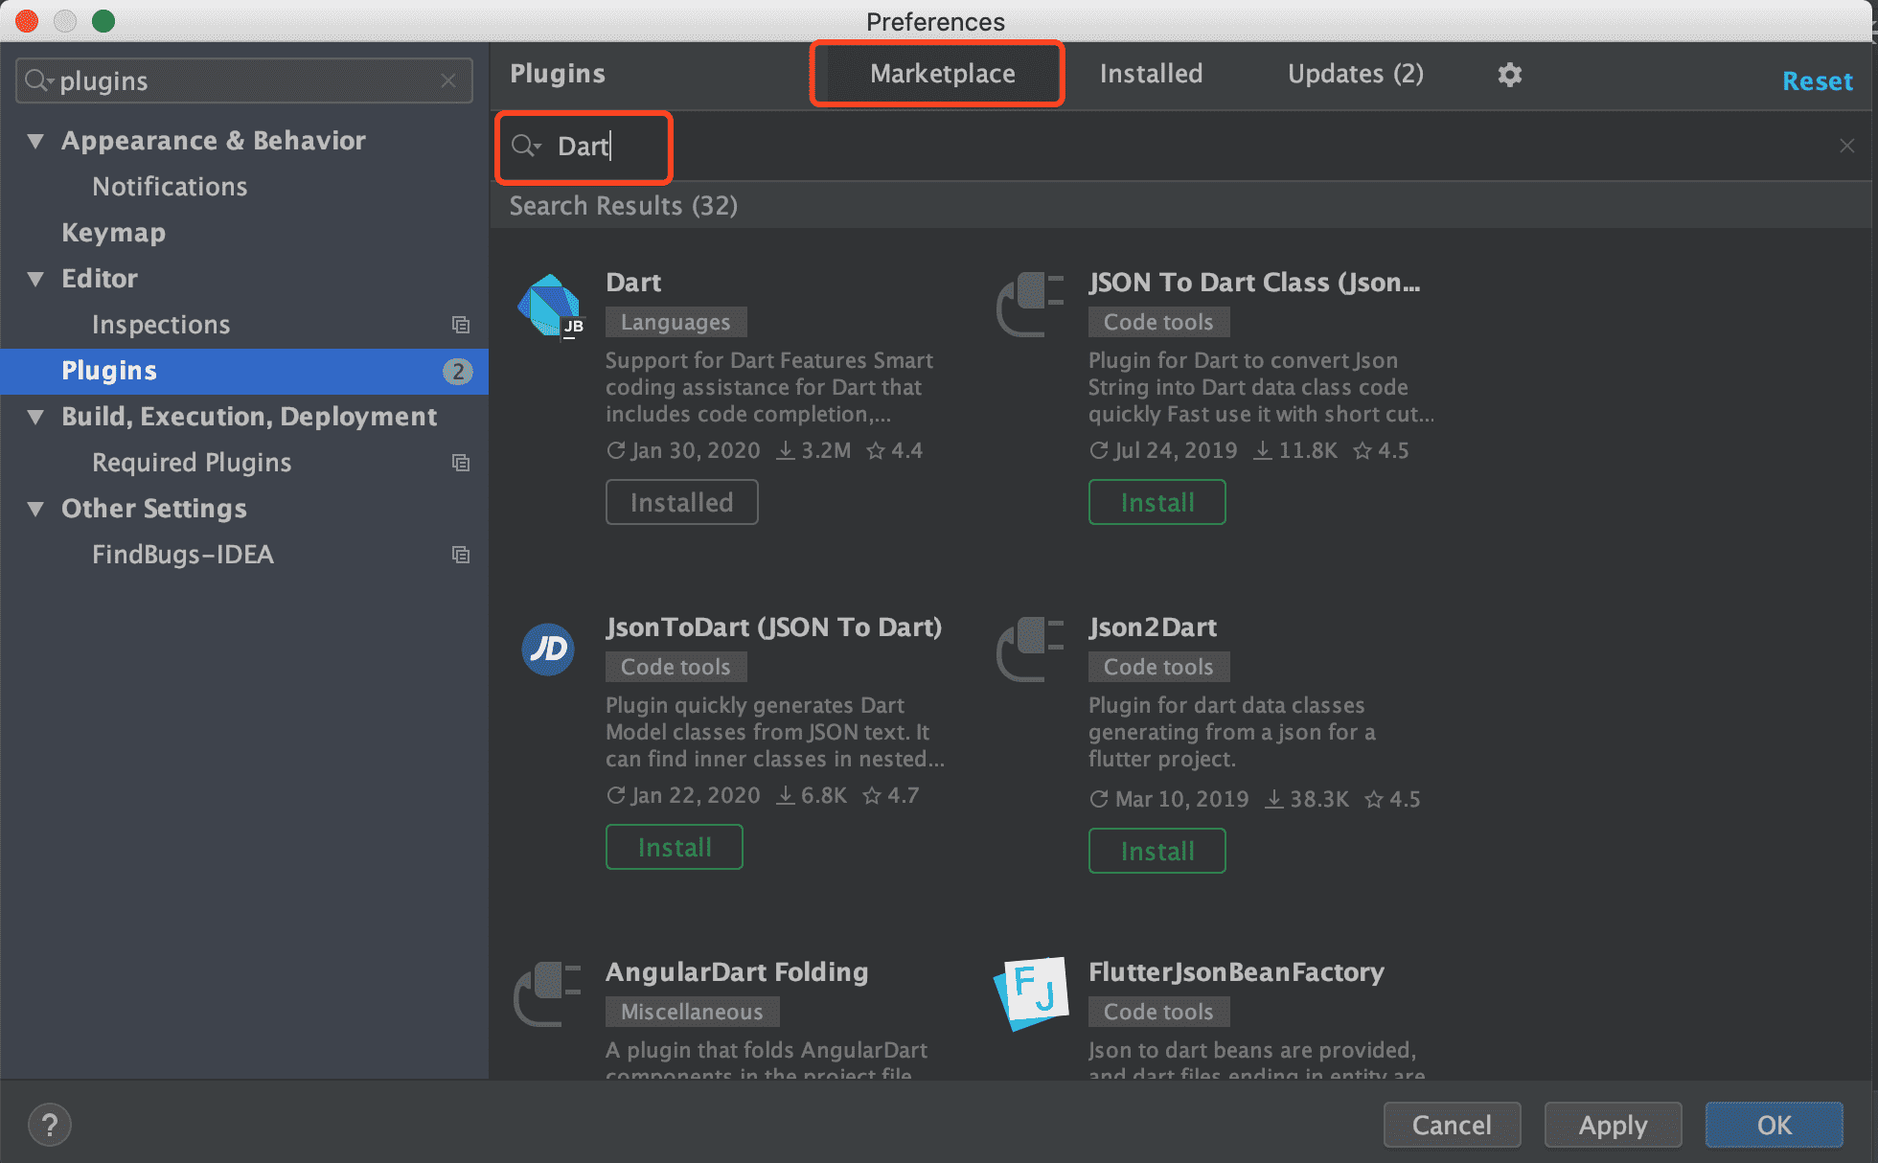This screenshot has height=1163, width=1878.
Task: Open the AngularDart Folding plugin title
Action: pyautogui.click(x=737, y=972)
